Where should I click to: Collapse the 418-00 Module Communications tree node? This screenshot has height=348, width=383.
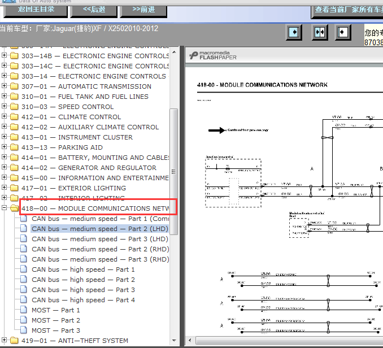pos(4,207)
